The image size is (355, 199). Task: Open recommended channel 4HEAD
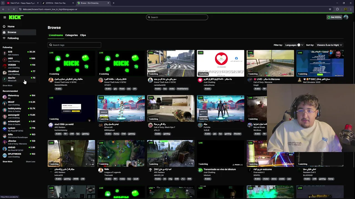[19, 149]
